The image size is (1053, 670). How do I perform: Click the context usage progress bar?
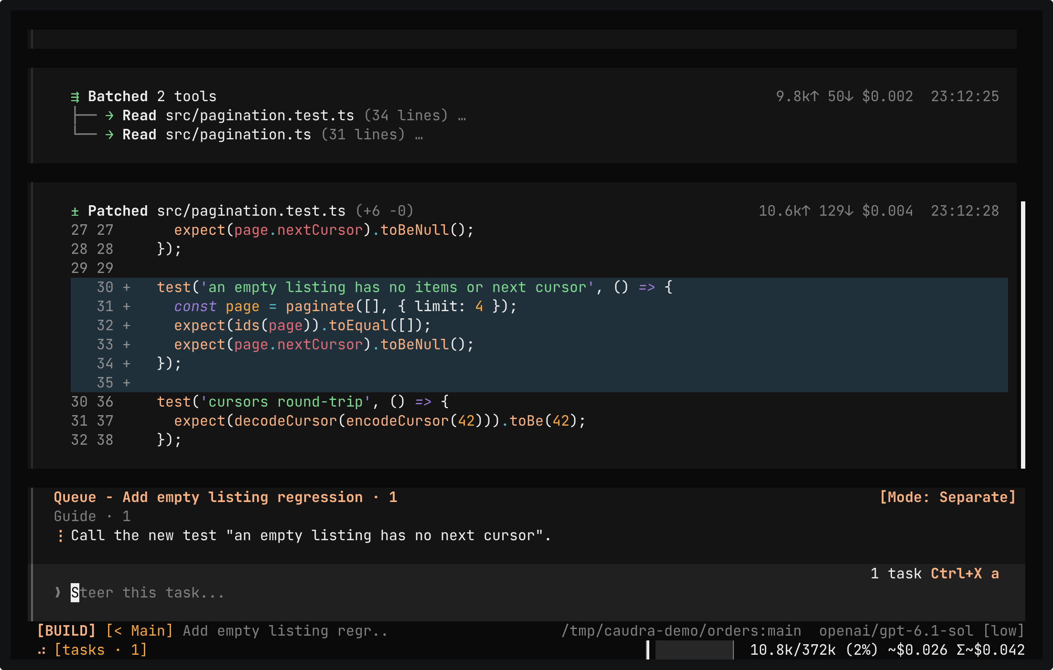[690, 650]
